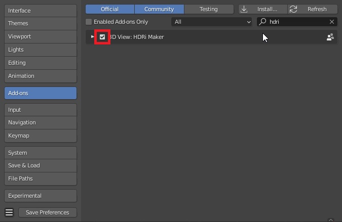Click Save Preferences
Screen dimensions: 342x222
[x=48, y=212]
